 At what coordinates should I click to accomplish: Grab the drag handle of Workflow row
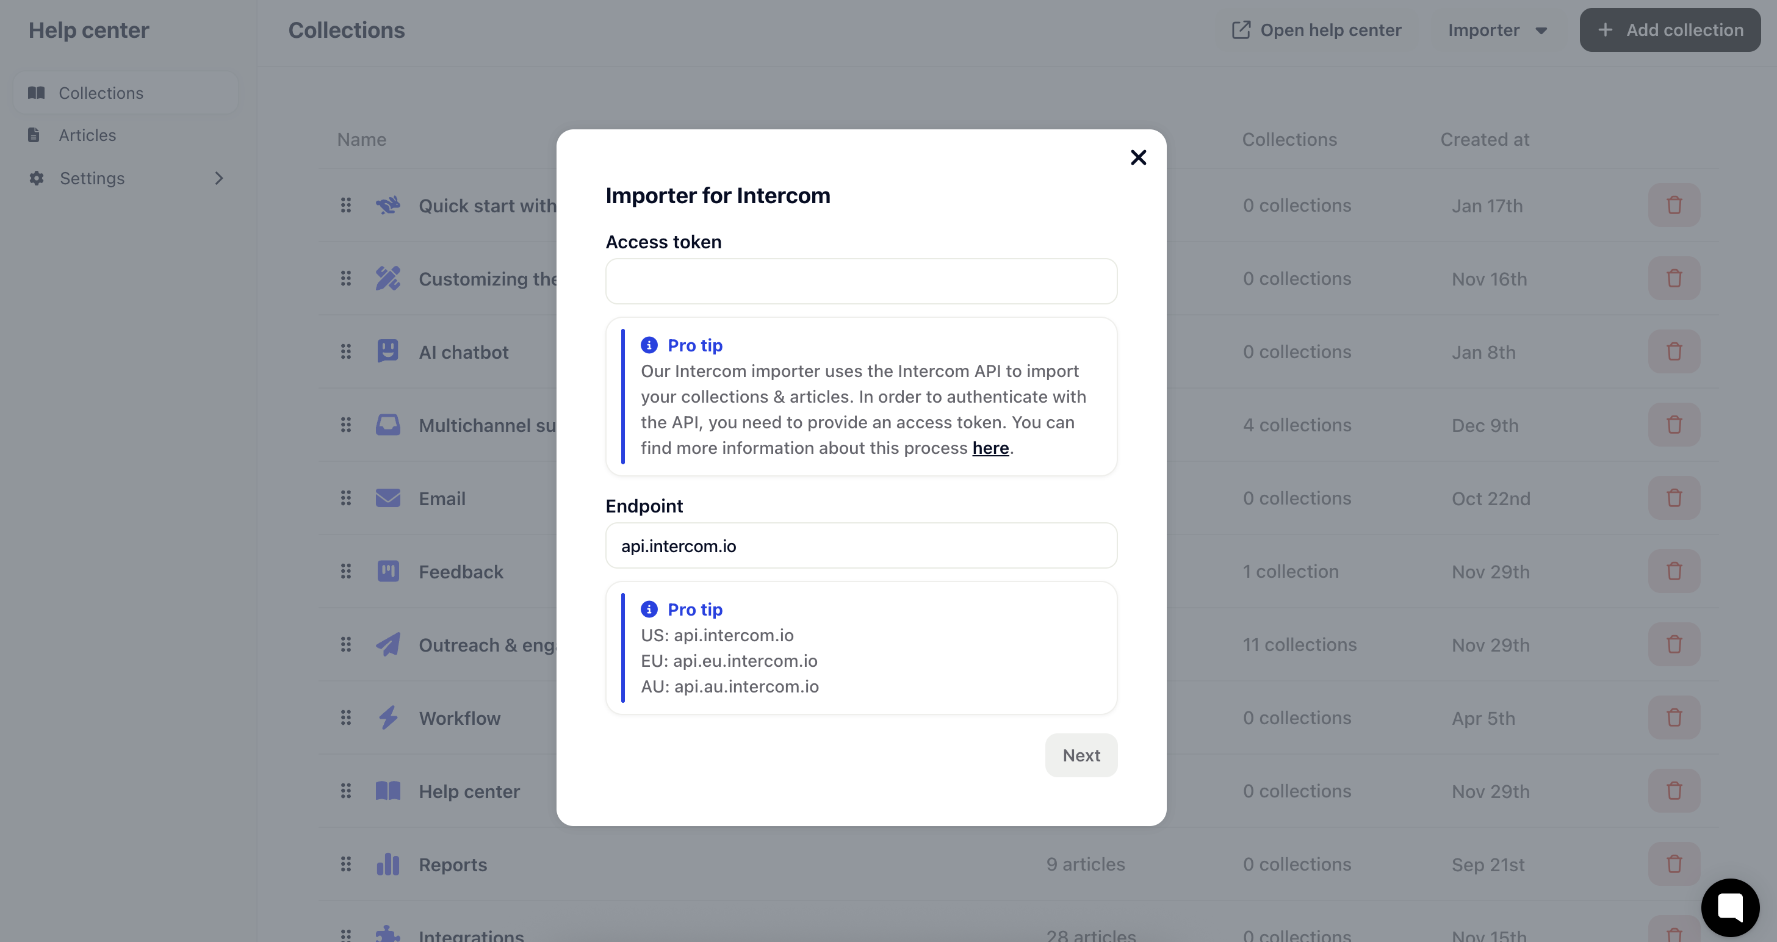coord(345,718)
